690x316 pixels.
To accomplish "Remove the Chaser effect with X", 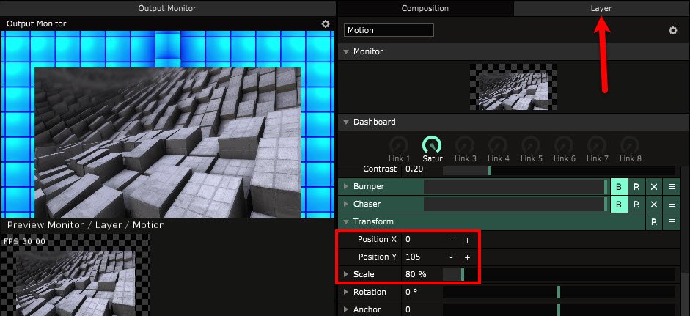I will pyautogui.click(x=654, y=205).
